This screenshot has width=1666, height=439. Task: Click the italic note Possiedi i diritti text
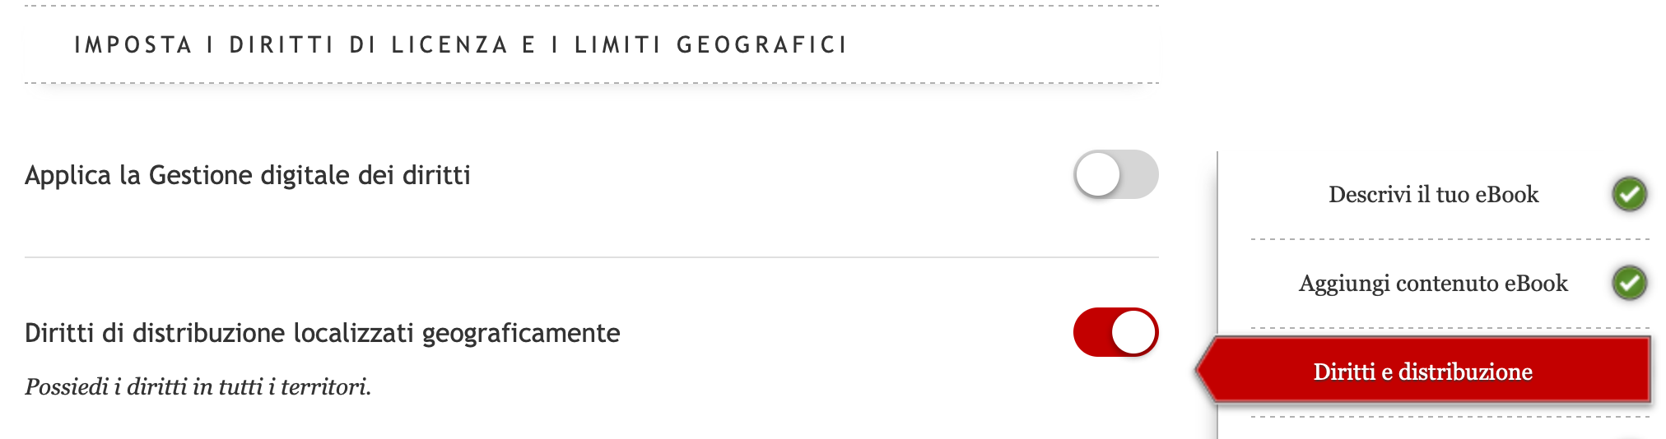click(x=198, y=386)
